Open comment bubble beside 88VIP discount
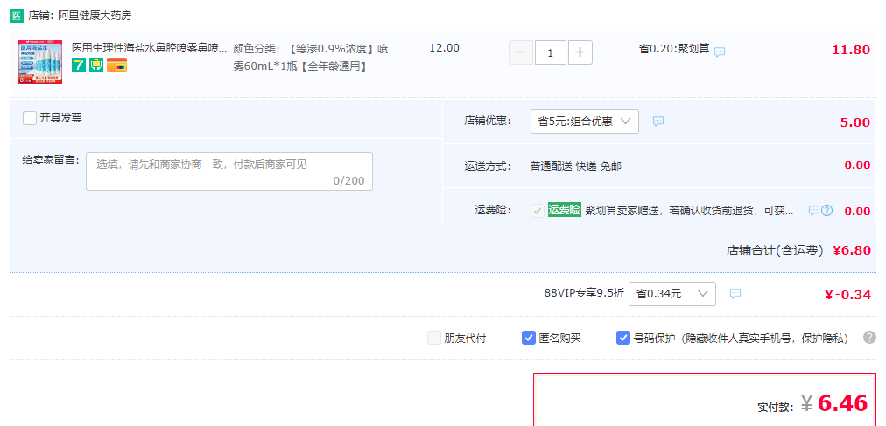Viewport: 886px width, 426px height. click(x=735, y=293)
